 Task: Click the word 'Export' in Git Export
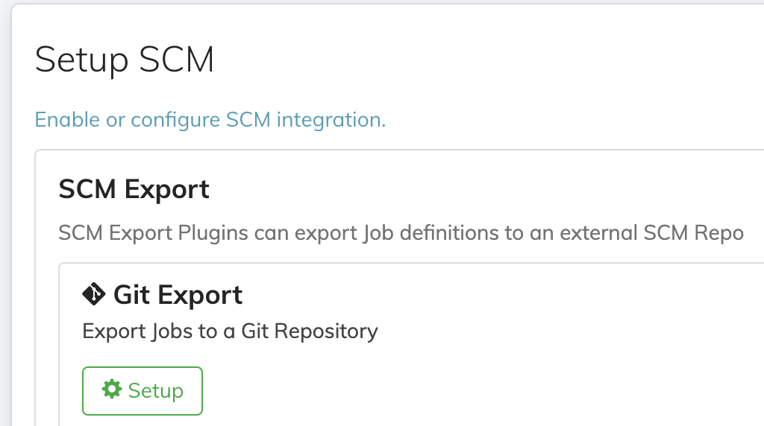(200, 295)
